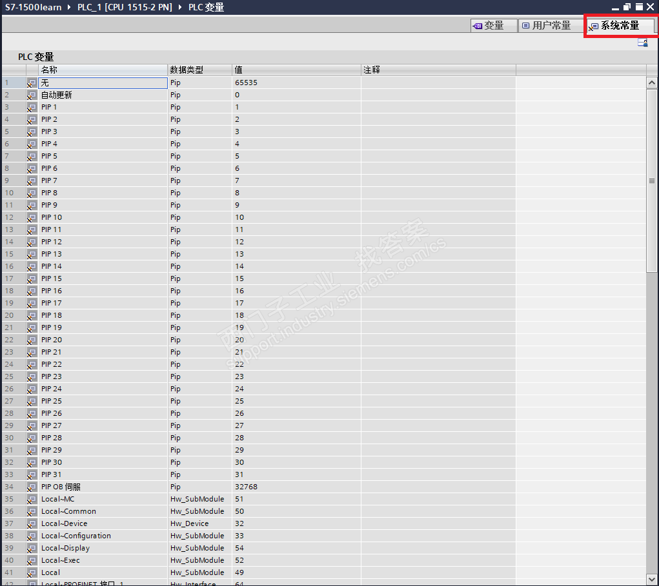
Task: Click Hw_SubModule type in Local~Common row
Action: coord(197,511)
